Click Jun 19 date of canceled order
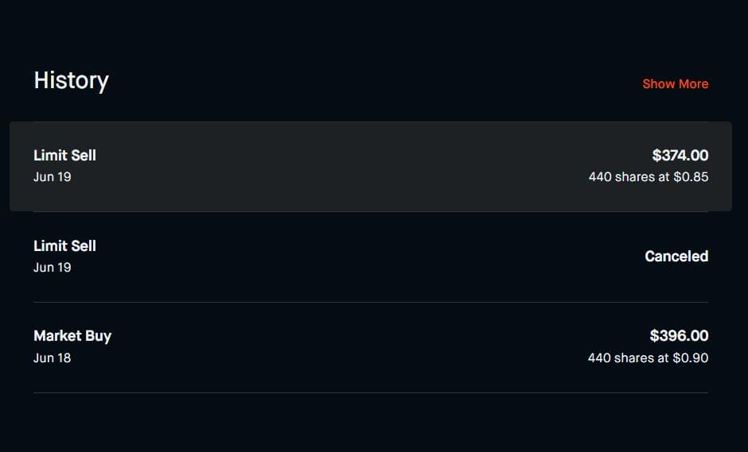The width and height of the screenshot is (748, 452). [x=52, y=267]
